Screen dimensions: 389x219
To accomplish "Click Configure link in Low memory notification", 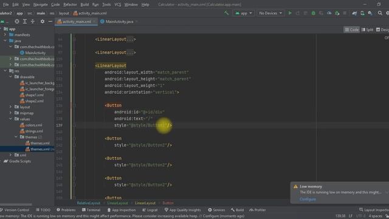I will (308, 199).
